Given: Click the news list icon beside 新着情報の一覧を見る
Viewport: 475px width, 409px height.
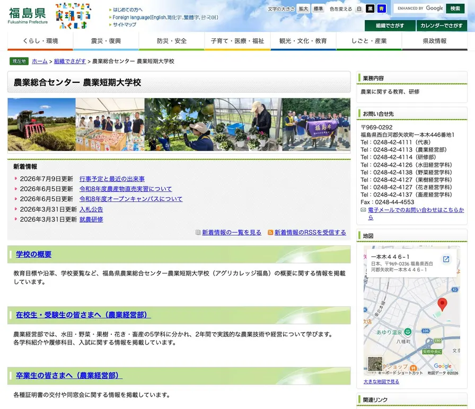Looking at the screenshot, I should click(198, 233).
